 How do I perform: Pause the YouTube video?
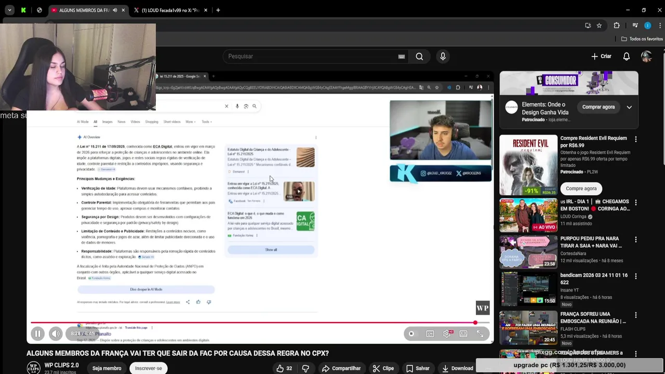click(x=37, y=333)
